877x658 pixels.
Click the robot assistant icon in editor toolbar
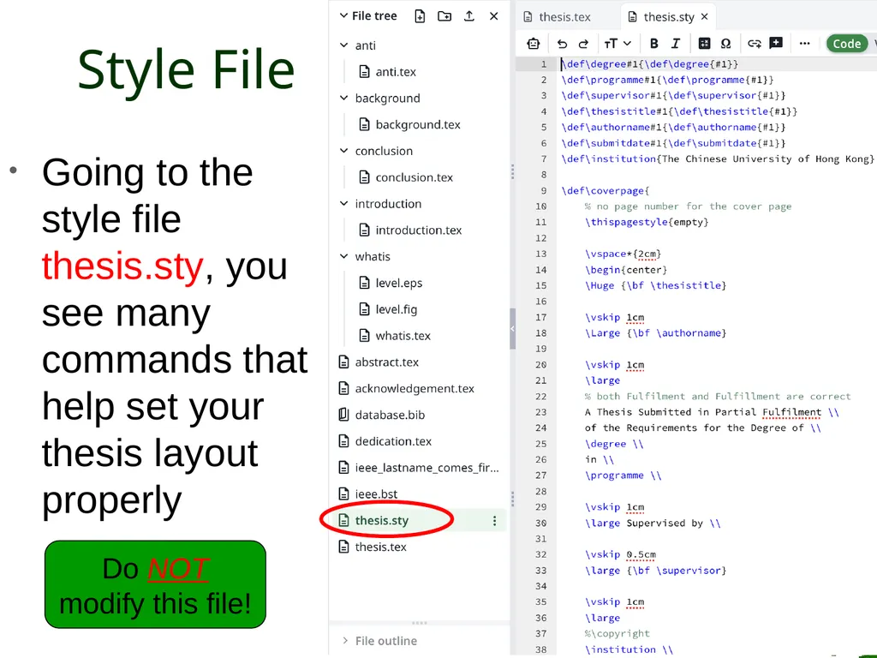(x=534, y=43)
